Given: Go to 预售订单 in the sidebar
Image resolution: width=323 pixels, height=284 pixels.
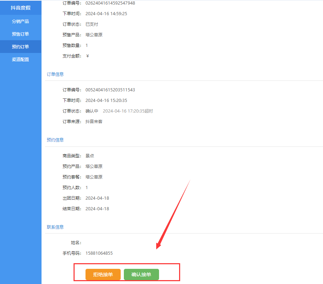Looking at the screenshot, I should (20, 34).
